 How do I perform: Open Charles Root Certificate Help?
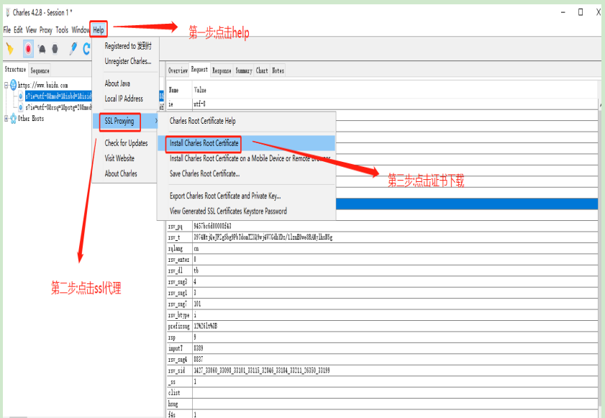[x=203, y=121]
